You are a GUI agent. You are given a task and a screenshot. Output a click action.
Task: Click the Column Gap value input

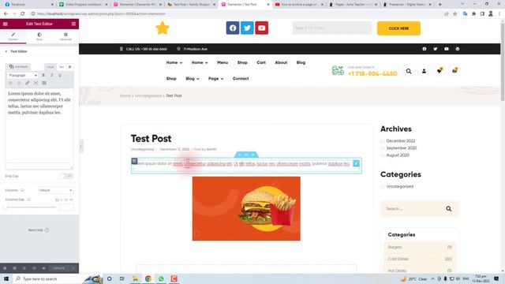pos(66,207)
